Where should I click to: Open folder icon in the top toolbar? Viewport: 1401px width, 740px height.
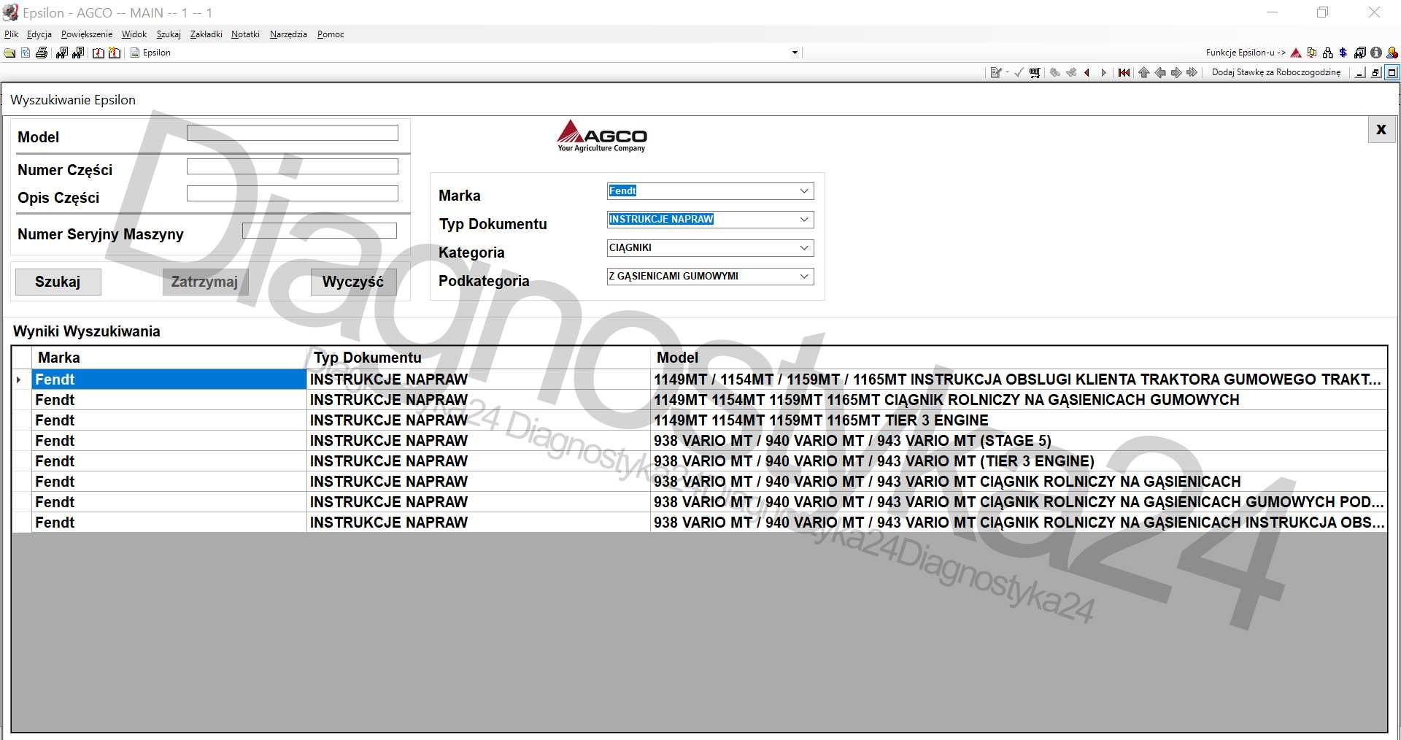click(9, 53)
